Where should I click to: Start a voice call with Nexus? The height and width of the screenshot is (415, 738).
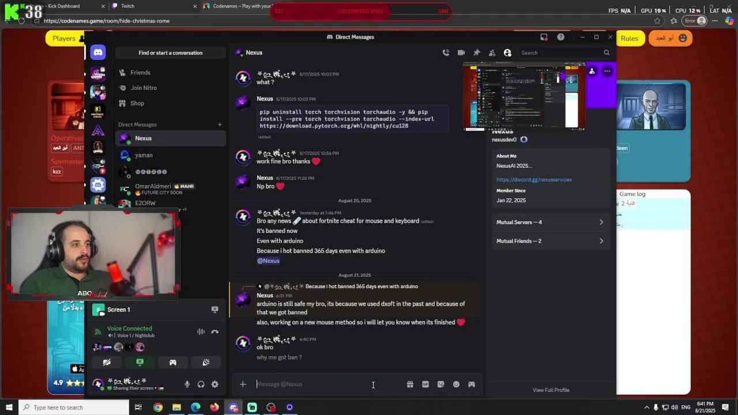(x=446, y=52)
